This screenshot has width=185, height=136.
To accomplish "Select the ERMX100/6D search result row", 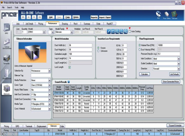I will [x=103, y=100].
